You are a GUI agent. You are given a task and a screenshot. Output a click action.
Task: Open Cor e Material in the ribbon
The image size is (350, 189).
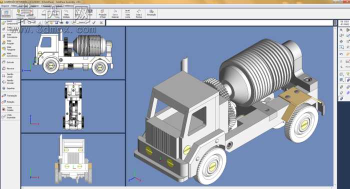point(115,14)
